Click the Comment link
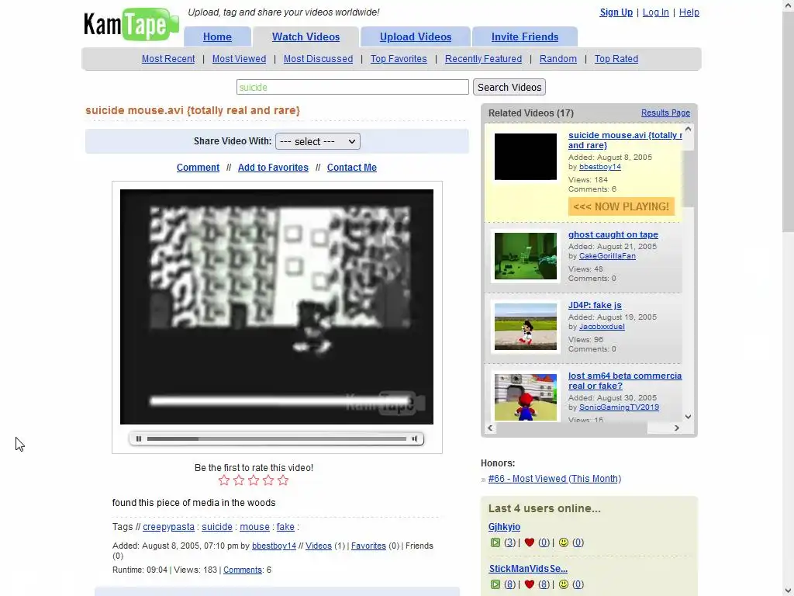Viewport: 794px width, 596px height. [x=198, y=168]
